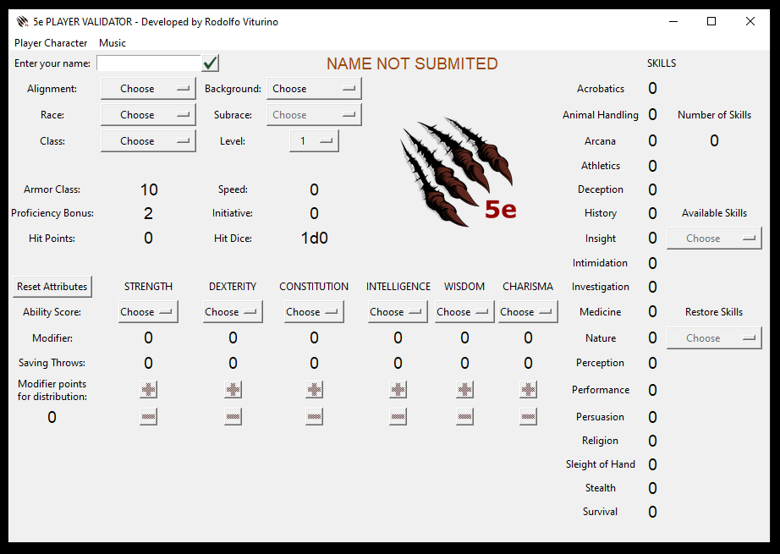Click the Medicine skill label
The image size is (780, 554).
tap(601, 312)
